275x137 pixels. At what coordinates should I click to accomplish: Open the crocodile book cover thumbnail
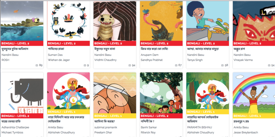[22, 21]
